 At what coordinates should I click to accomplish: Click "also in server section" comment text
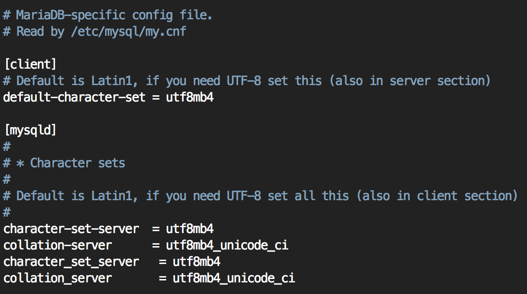click(x=410, y=81)
